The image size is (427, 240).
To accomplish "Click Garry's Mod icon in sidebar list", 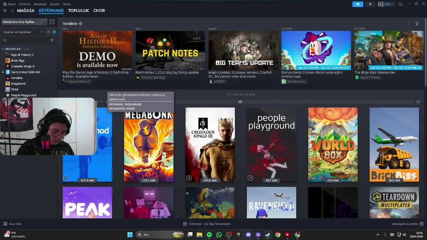I will pyautogui.click(x=8, y=72).
